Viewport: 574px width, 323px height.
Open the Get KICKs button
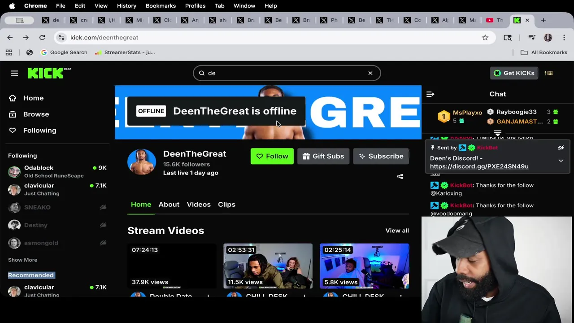[x=514, y=73]
